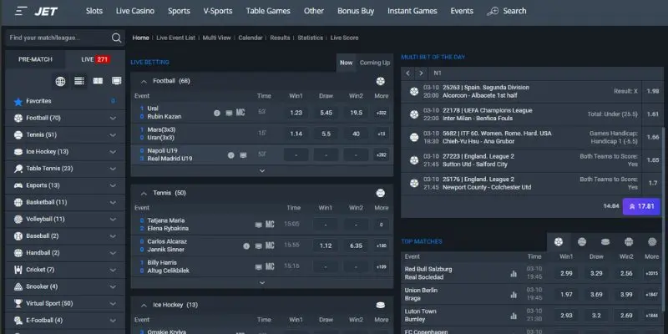
Task: Open +332 more markets for Ural match
Action: [381, 113]
